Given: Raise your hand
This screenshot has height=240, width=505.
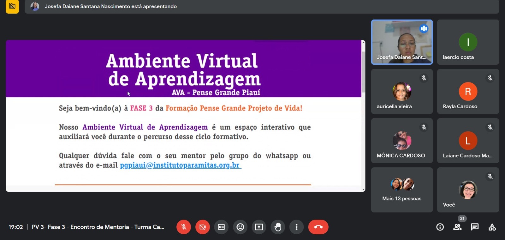Looking at the screenshot, I should click(x=278, y=227).
